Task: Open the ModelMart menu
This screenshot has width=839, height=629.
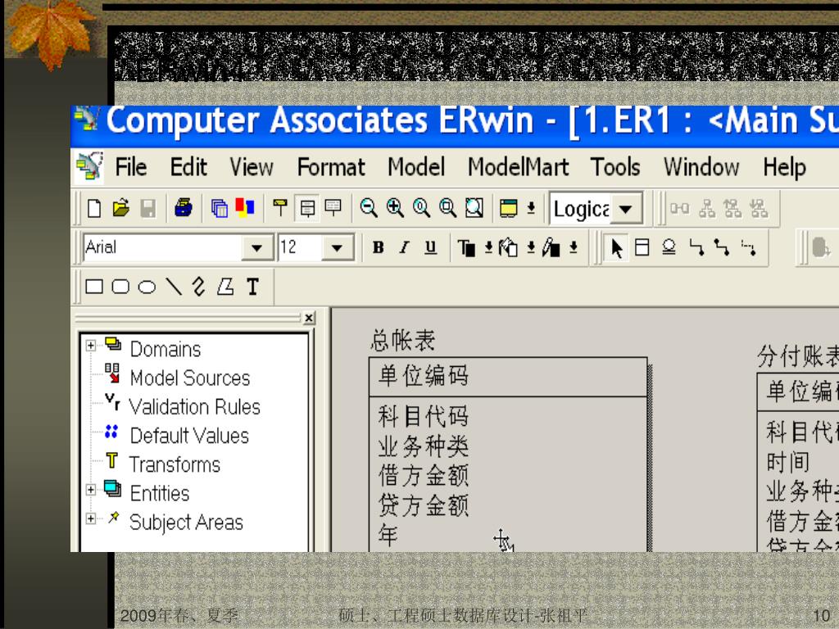Action: click(x=518, y=167)
